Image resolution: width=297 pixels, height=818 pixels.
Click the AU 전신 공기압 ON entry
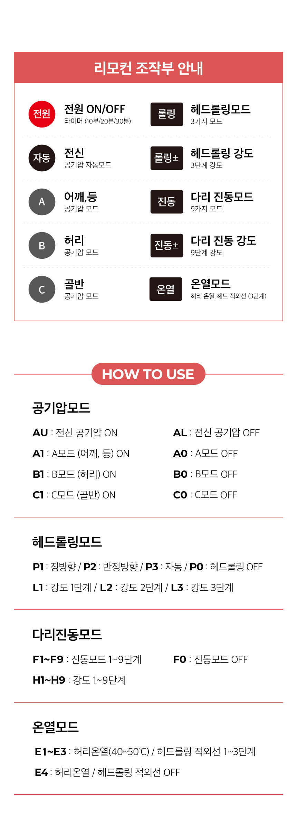click(75, 433)
